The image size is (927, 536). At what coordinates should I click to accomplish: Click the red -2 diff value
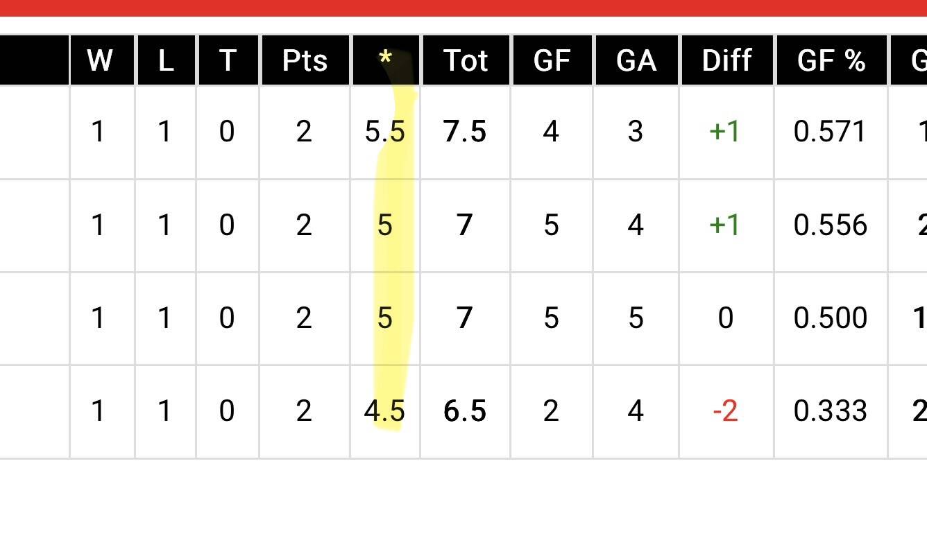tap(725, 411)
